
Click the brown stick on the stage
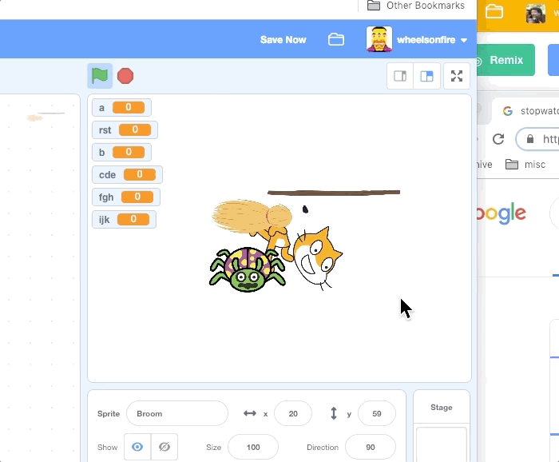point(334,193)
